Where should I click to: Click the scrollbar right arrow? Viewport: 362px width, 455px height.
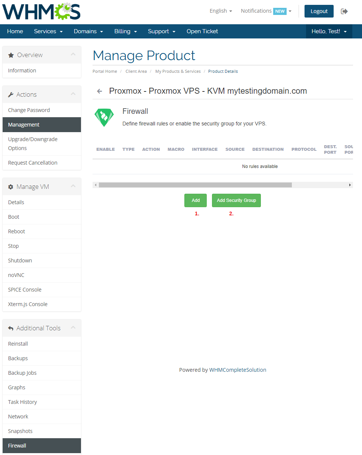(x=350, y=185)
